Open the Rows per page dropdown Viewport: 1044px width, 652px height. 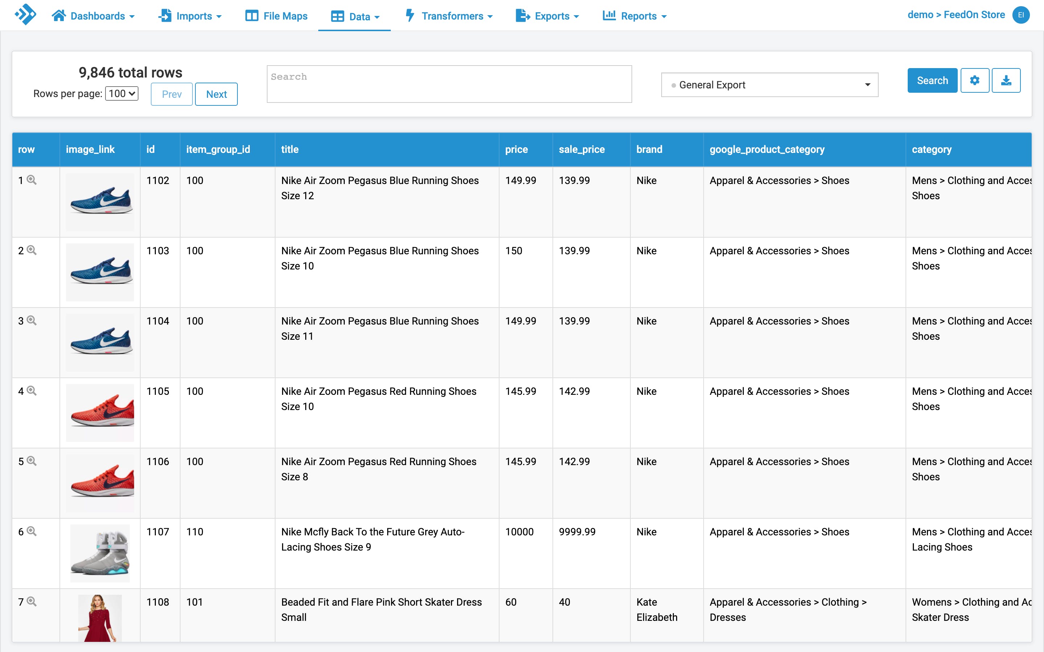click(x=122, y=93)
